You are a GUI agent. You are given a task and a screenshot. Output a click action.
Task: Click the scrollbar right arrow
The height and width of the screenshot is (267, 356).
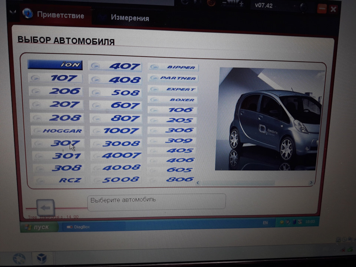tap(311, 182)
